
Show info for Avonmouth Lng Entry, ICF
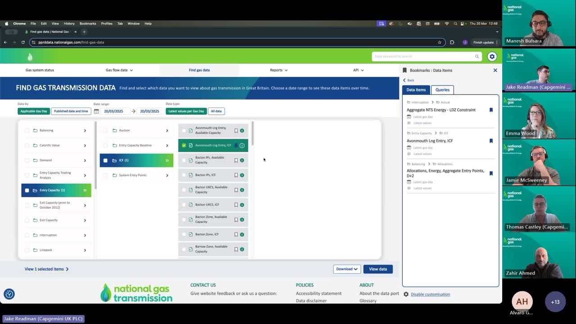tap(242, 145)
